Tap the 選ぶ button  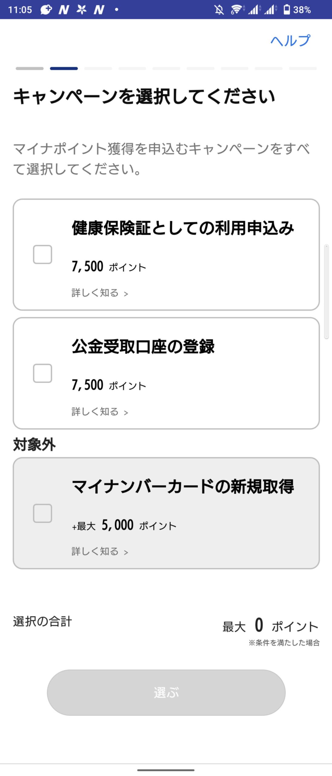pyautogui.click(x=166, y=693)
